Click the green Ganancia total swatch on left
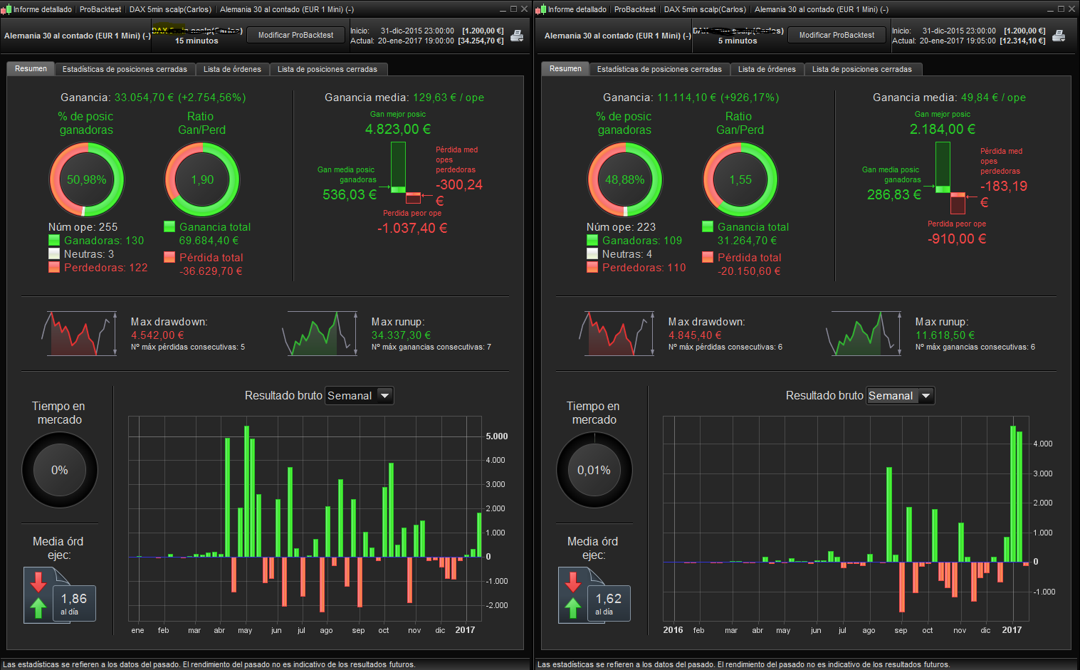Image resolution: width=1080 pixels, height=670 pixels. (x=169, y=226)
